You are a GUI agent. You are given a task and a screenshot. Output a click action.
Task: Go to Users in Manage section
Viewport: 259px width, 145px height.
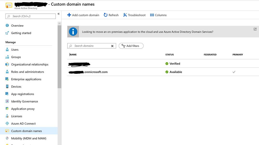[15, 50]
